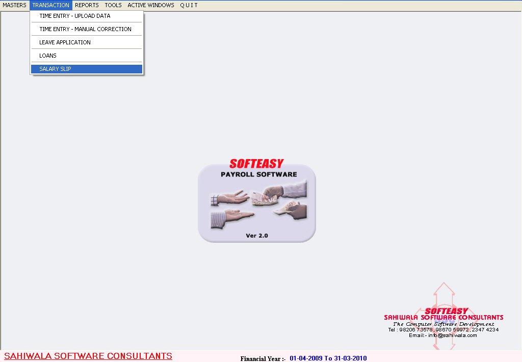Image resolution: width=522 pixels, height=362 pixels.
Task: Click the Ver 2.0 version label
Action: (256, 236)
